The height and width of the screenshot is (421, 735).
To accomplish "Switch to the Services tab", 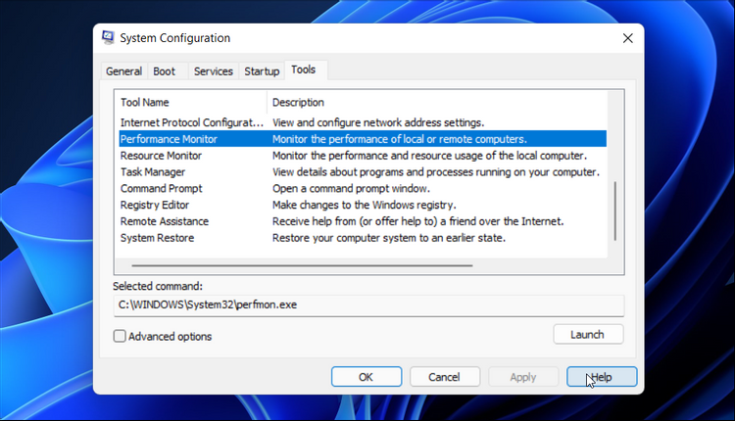I will click(213, 71).
